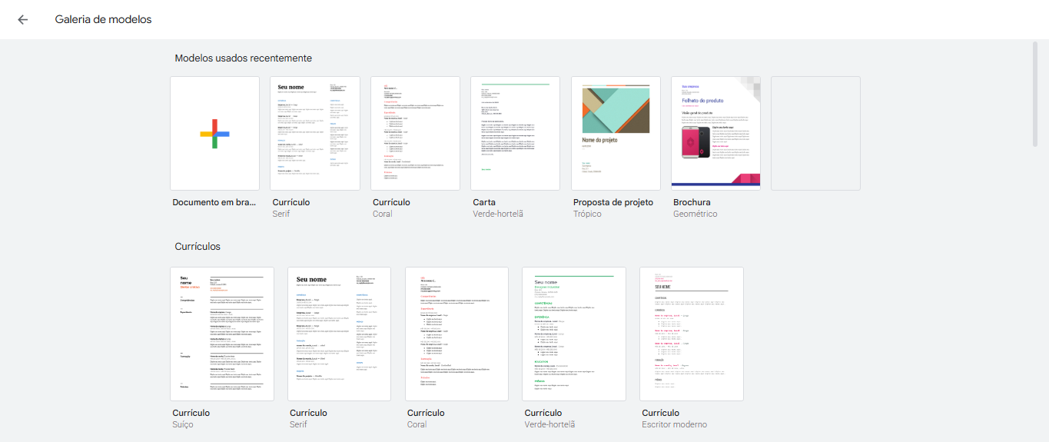
Task: Open recent Currículo Serif template thumbnail
Action: [x=315, y=134]
